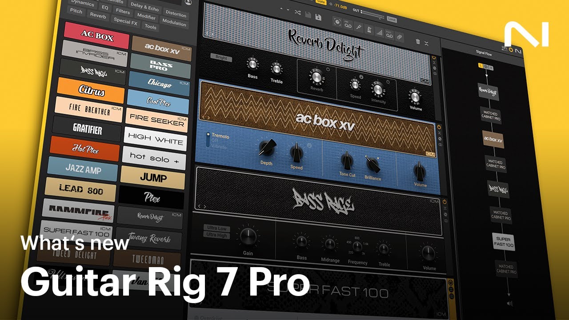Choose the JUMP amp thumbnail

point(153,178)
